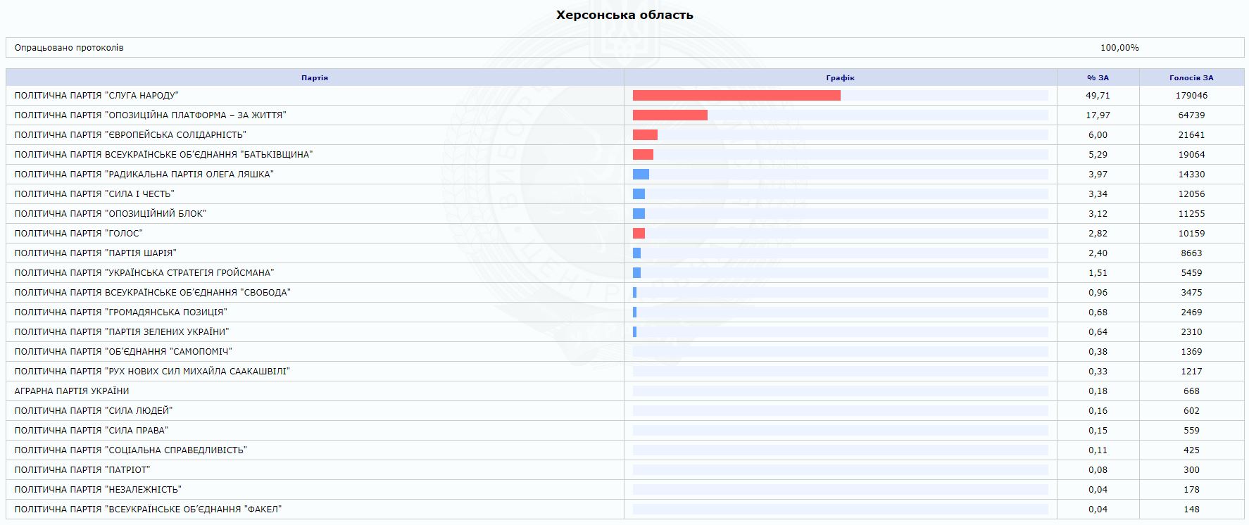The height and width of the screenshot is (525, 1249).
Task: Select the 'Опрацьовано протоколів' label
Action: tap(69, 48)
